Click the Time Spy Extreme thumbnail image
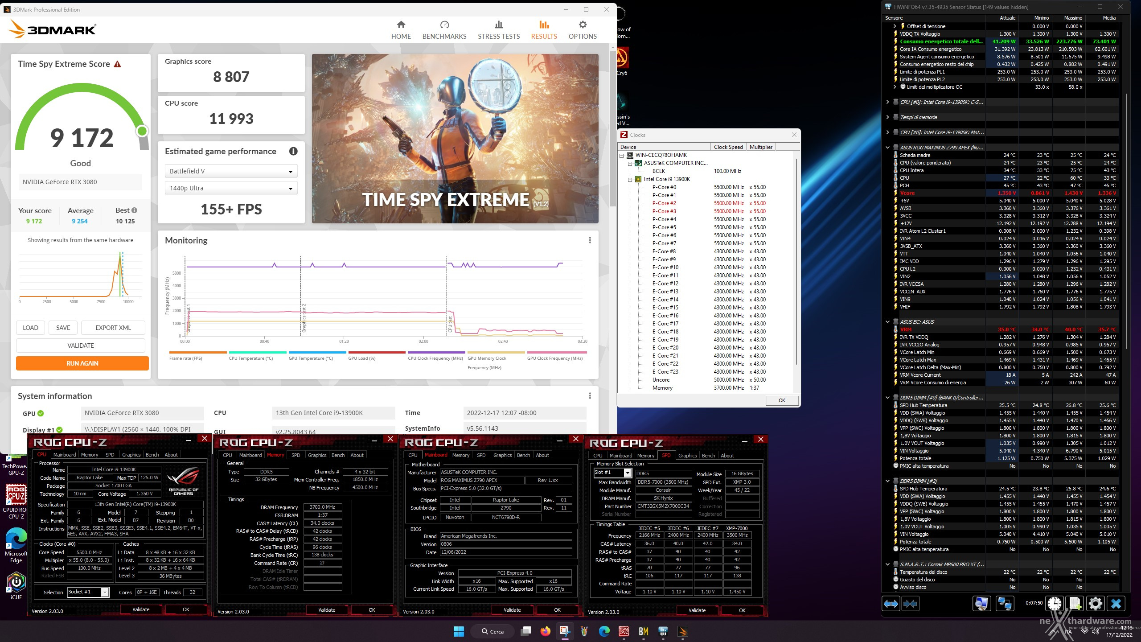The image size is (1141, 642). [455, 139]
